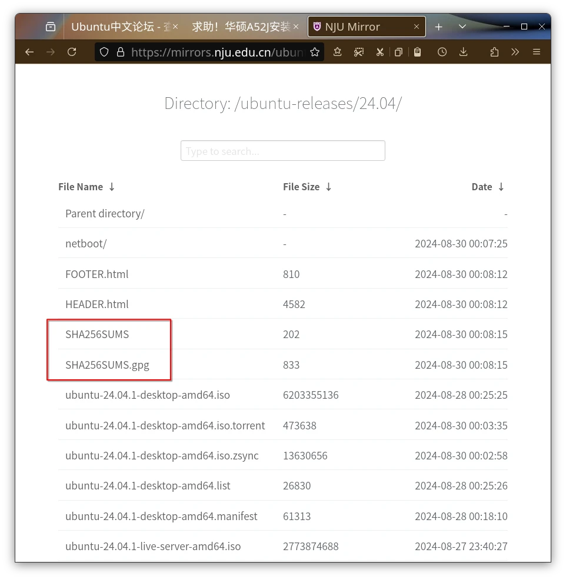Close the 华硕A52J tab
This screenshot has width=566, height=579.
pos(296,27)
